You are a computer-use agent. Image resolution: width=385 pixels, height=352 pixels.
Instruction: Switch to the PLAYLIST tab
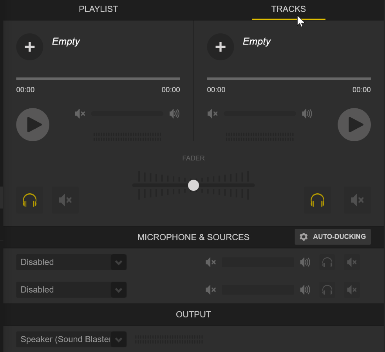coord(98,9)
